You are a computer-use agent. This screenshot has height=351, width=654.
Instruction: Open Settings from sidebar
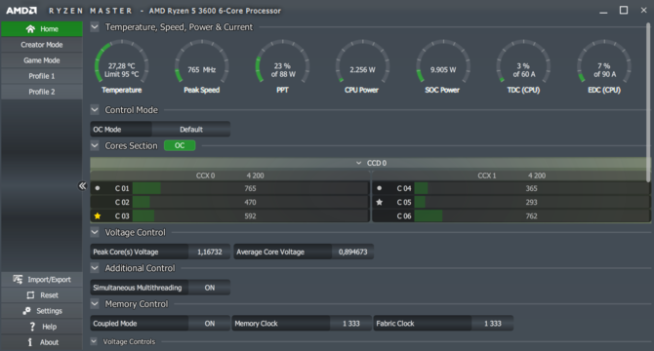coord(42,311)
